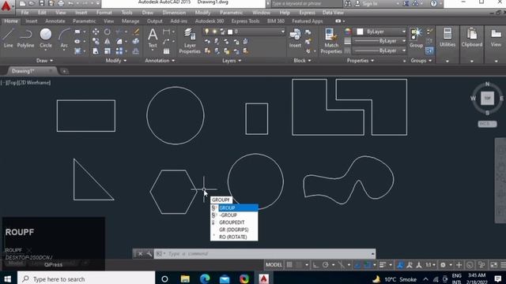Open the Parametric ribbon tab

tap(85, 21)
